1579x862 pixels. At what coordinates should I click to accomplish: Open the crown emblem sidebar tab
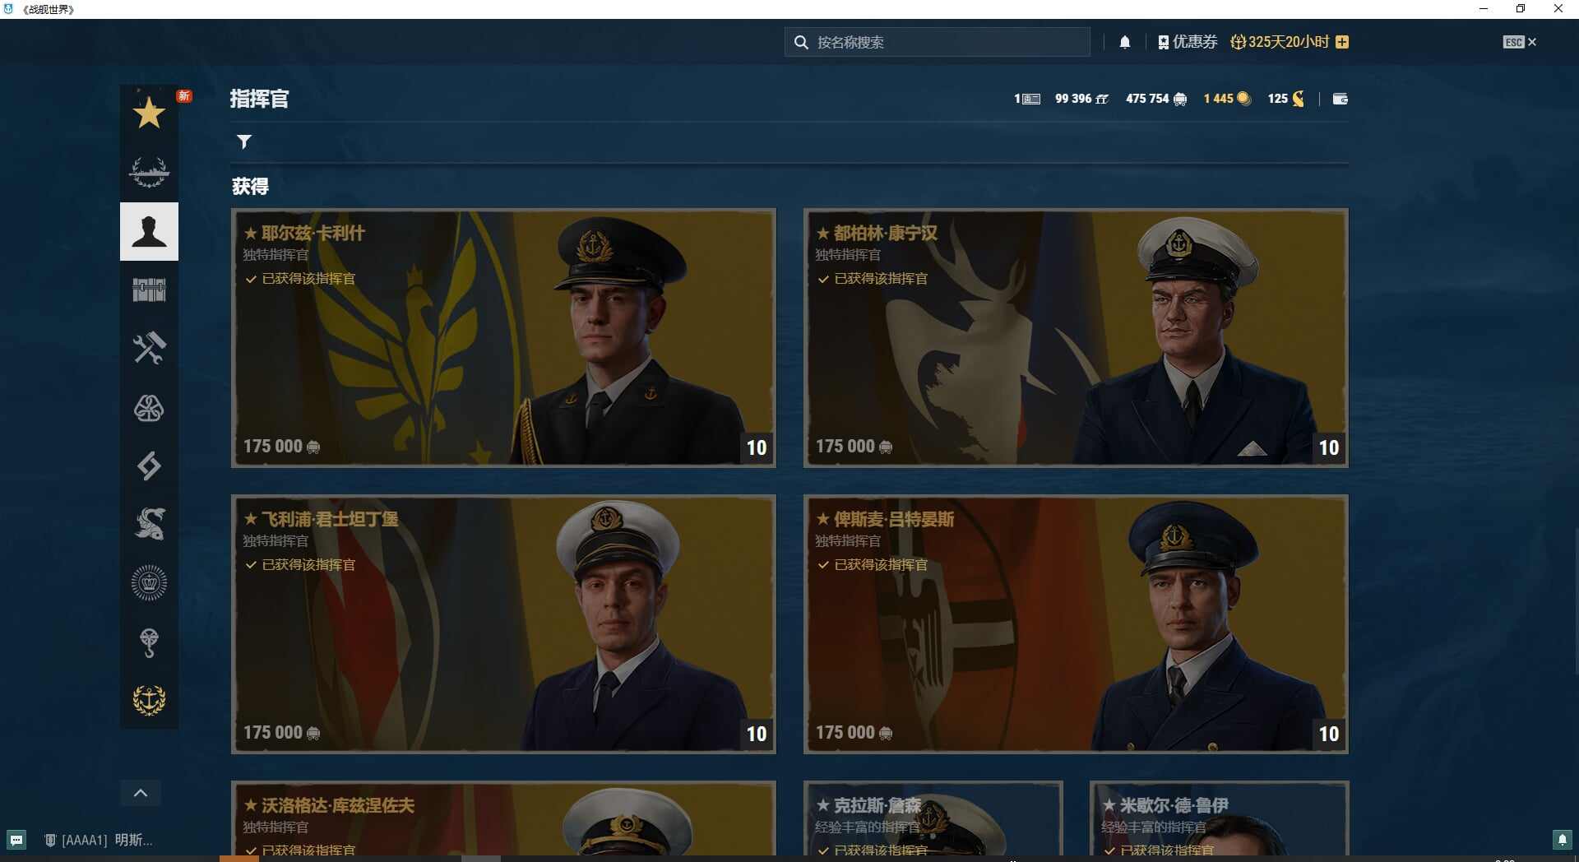(149, 582)
